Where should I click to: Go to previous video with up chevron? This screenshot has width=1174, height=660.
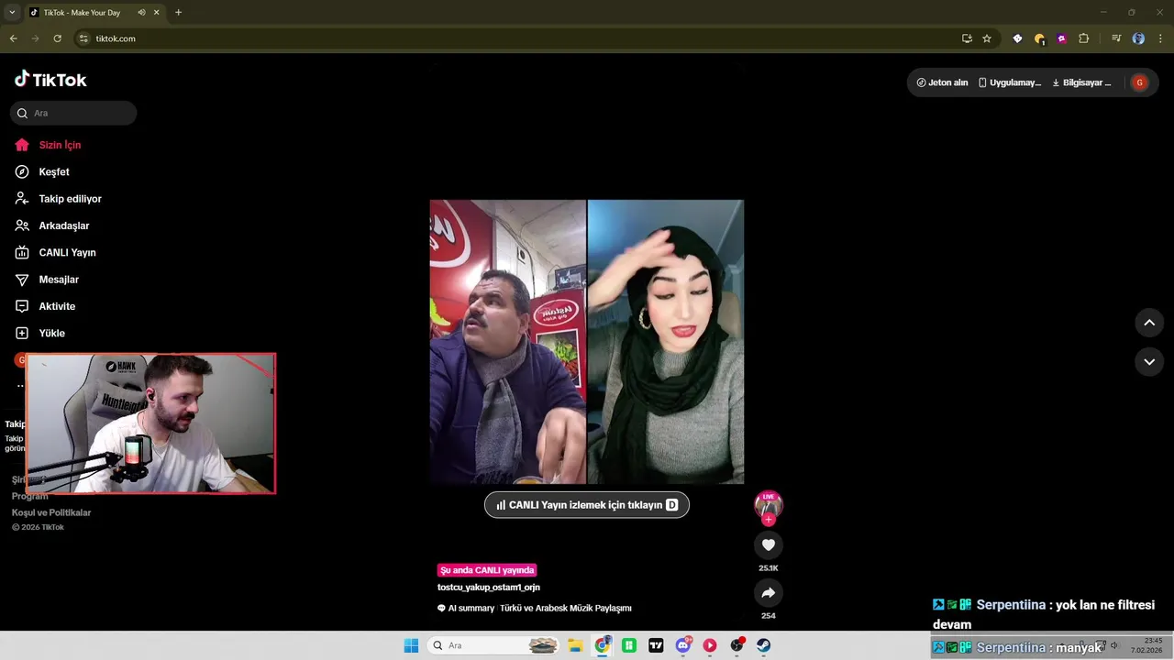click(1149, 323)
